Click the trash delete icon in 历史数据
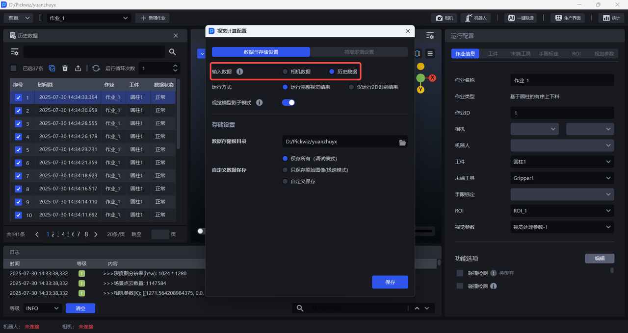Image resolution: width=628 pixels, height=333 pixels. (x=65, y=69)
